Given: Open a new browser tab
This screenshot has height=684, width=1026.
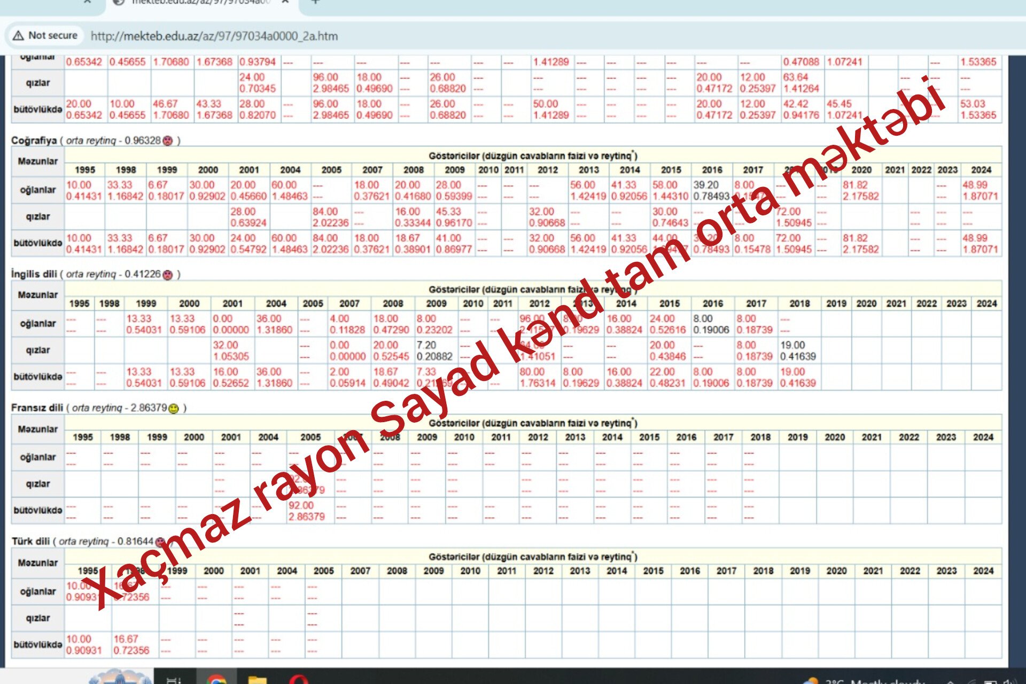Looking at the screenshot, I should pos(315,2).
